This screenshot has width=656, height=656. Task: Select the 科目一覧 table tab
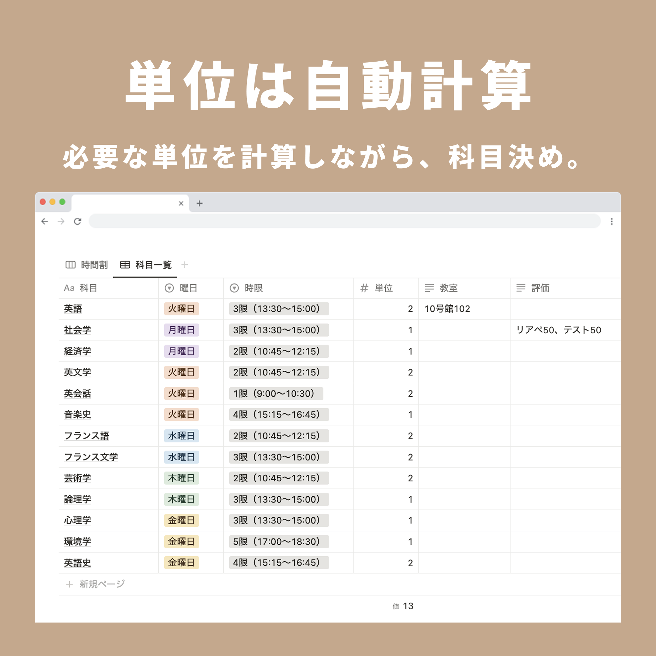[153, 265]
